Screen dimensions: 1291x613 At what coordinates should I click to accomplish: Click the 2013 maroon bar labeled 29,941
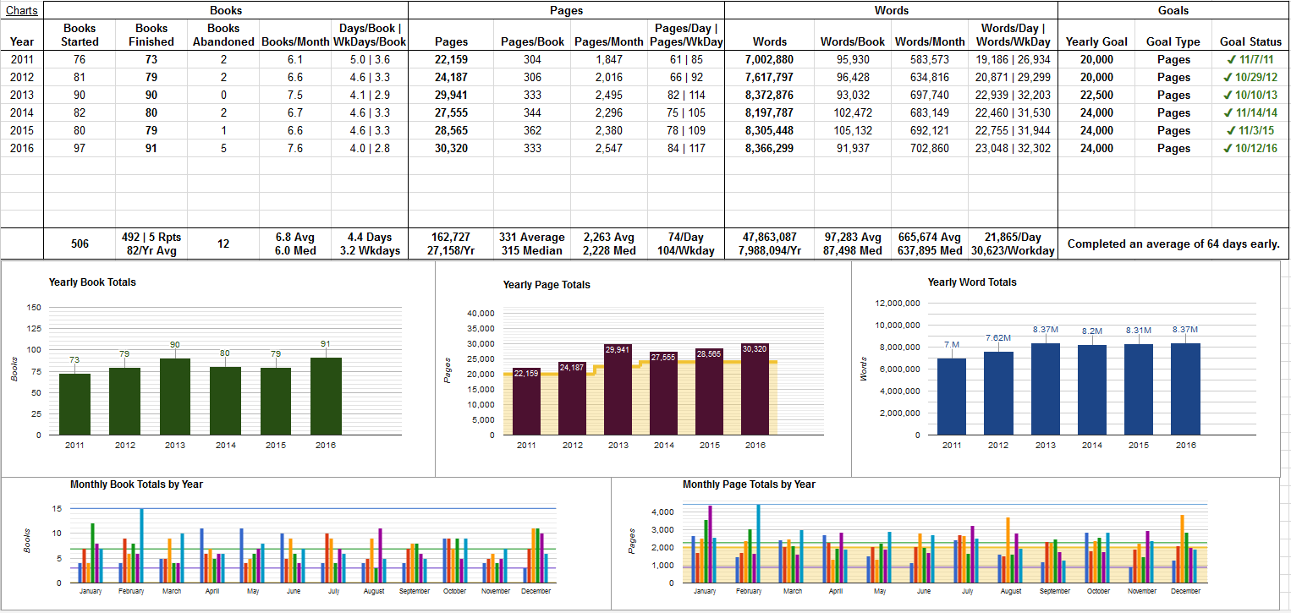click(618, 390)
